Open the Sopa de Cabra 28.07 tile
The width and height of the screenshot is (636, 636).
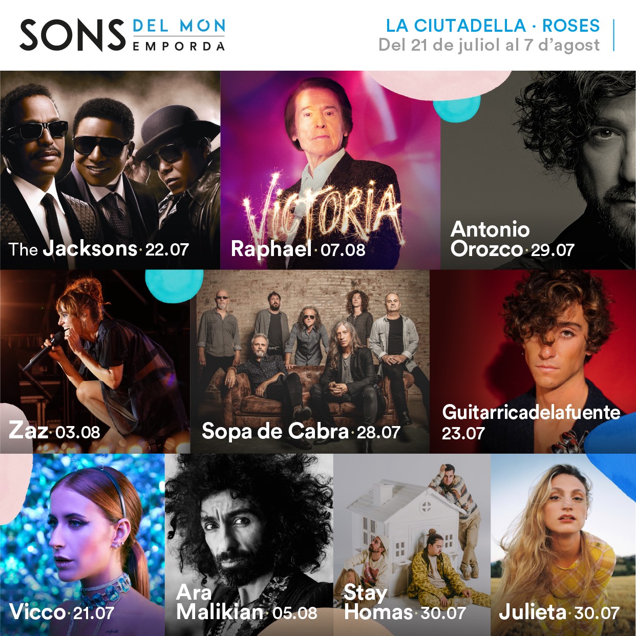[x=310, y=362]
